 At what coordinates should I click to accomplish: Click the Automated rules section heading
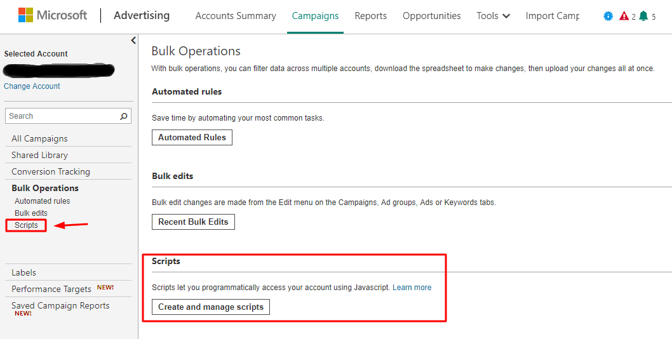point(187,91)
